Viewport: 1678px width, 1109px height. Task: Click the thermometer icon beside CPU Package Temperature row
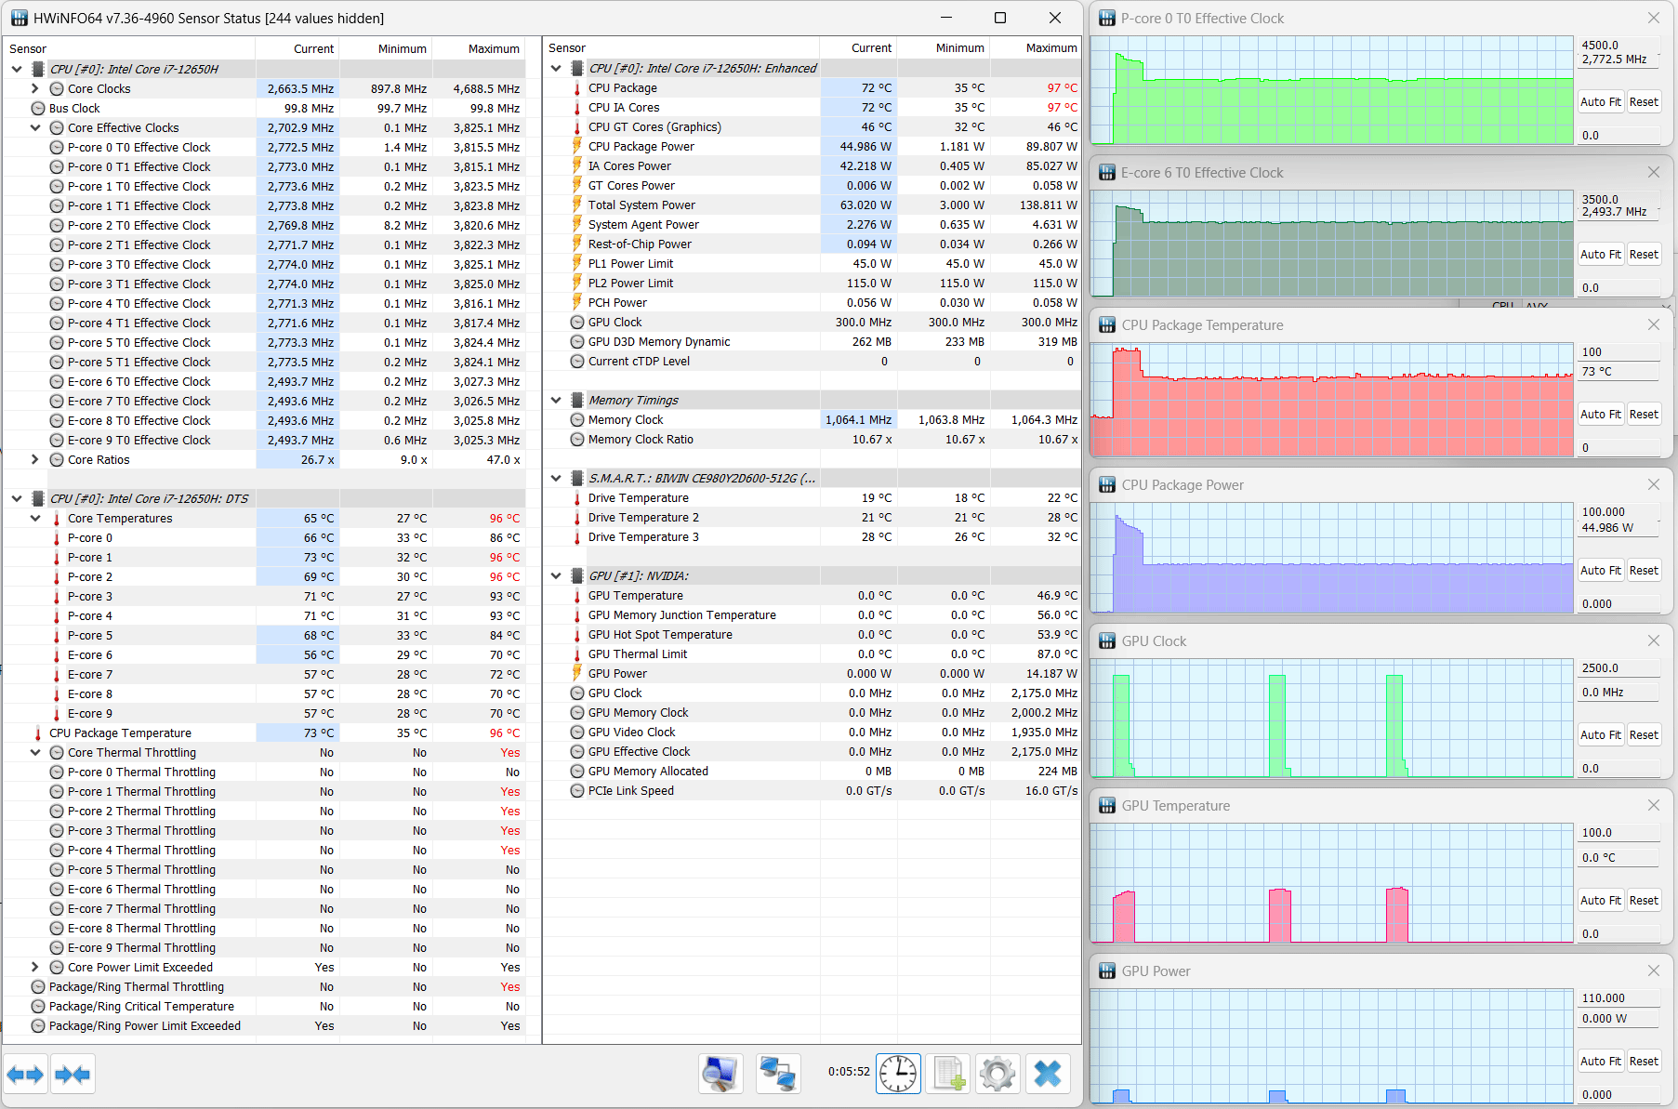[x=38, y=733]
